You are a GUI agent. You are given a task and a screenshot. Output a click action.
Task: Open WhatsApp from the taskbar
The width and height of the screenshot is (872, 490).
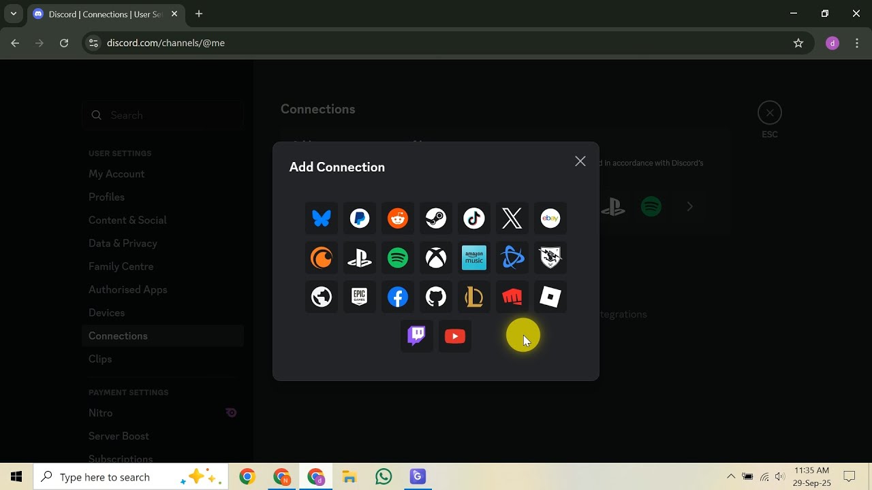(x=384, y=476)
